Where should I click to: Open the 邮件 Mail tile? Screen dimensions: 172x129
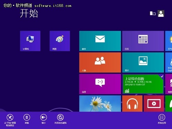click(x=100, y=41)
